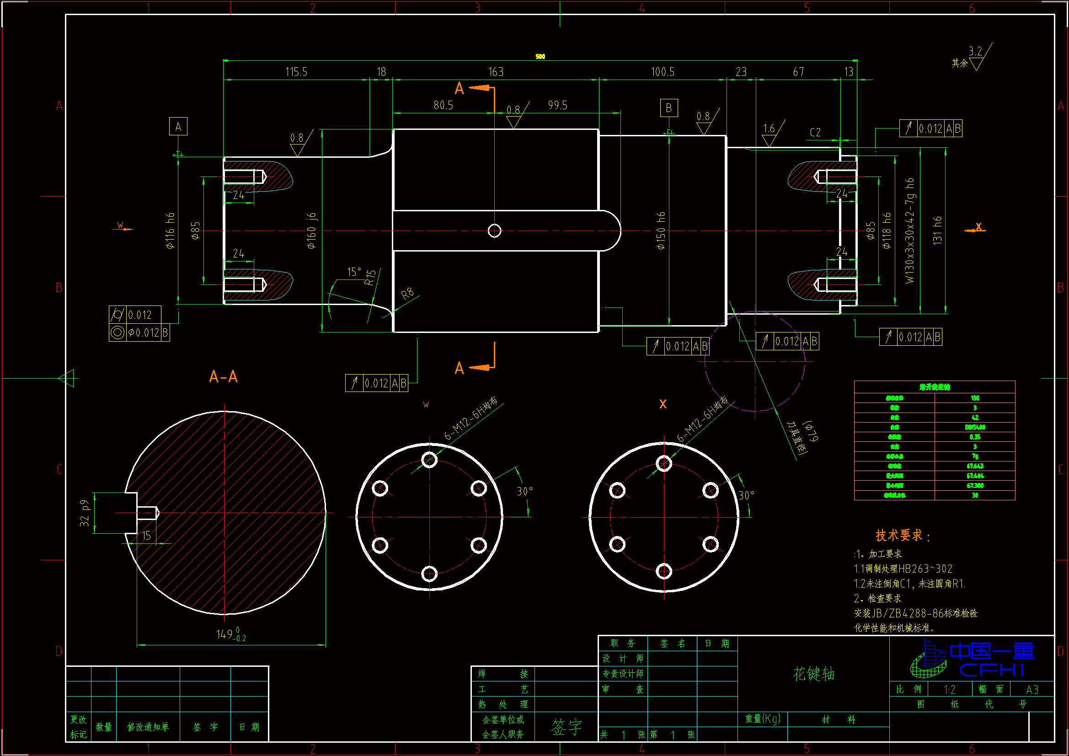This screenshot has width=1069, height=756.
Task: Click the datum A label box
Action: (x=178, y=126)
